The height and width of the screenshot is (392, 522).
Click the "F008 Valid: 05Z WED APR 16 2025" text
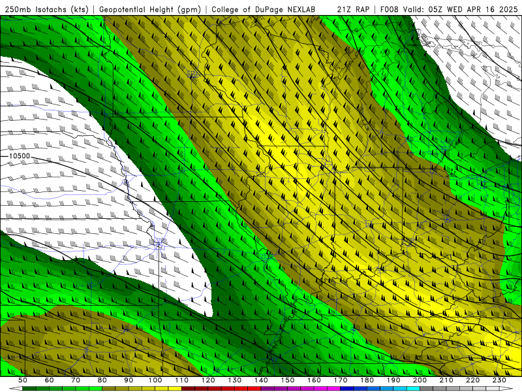449,9
